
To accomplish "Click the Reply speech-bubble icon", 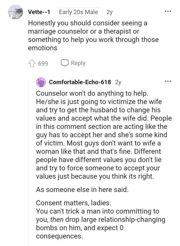I will pos(65,63).
